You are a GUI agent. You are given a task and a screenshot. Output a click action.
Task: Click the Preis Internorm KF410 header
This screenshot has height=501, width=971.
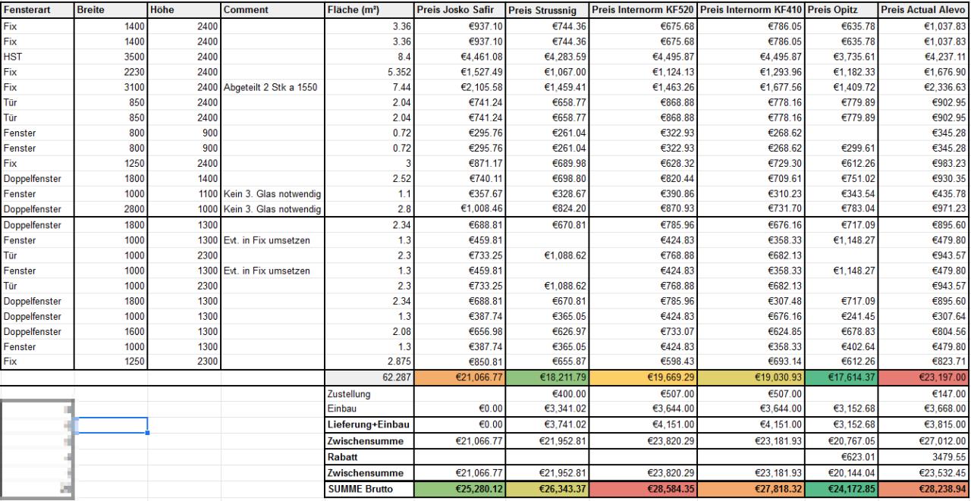751,10
